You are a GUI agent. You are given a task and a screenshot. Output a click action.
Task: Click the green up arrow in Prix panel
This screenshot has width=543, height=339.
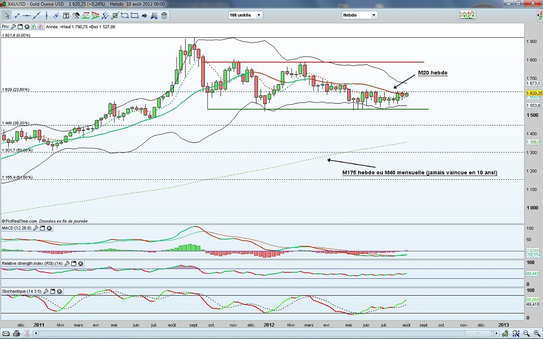(34, 27)
